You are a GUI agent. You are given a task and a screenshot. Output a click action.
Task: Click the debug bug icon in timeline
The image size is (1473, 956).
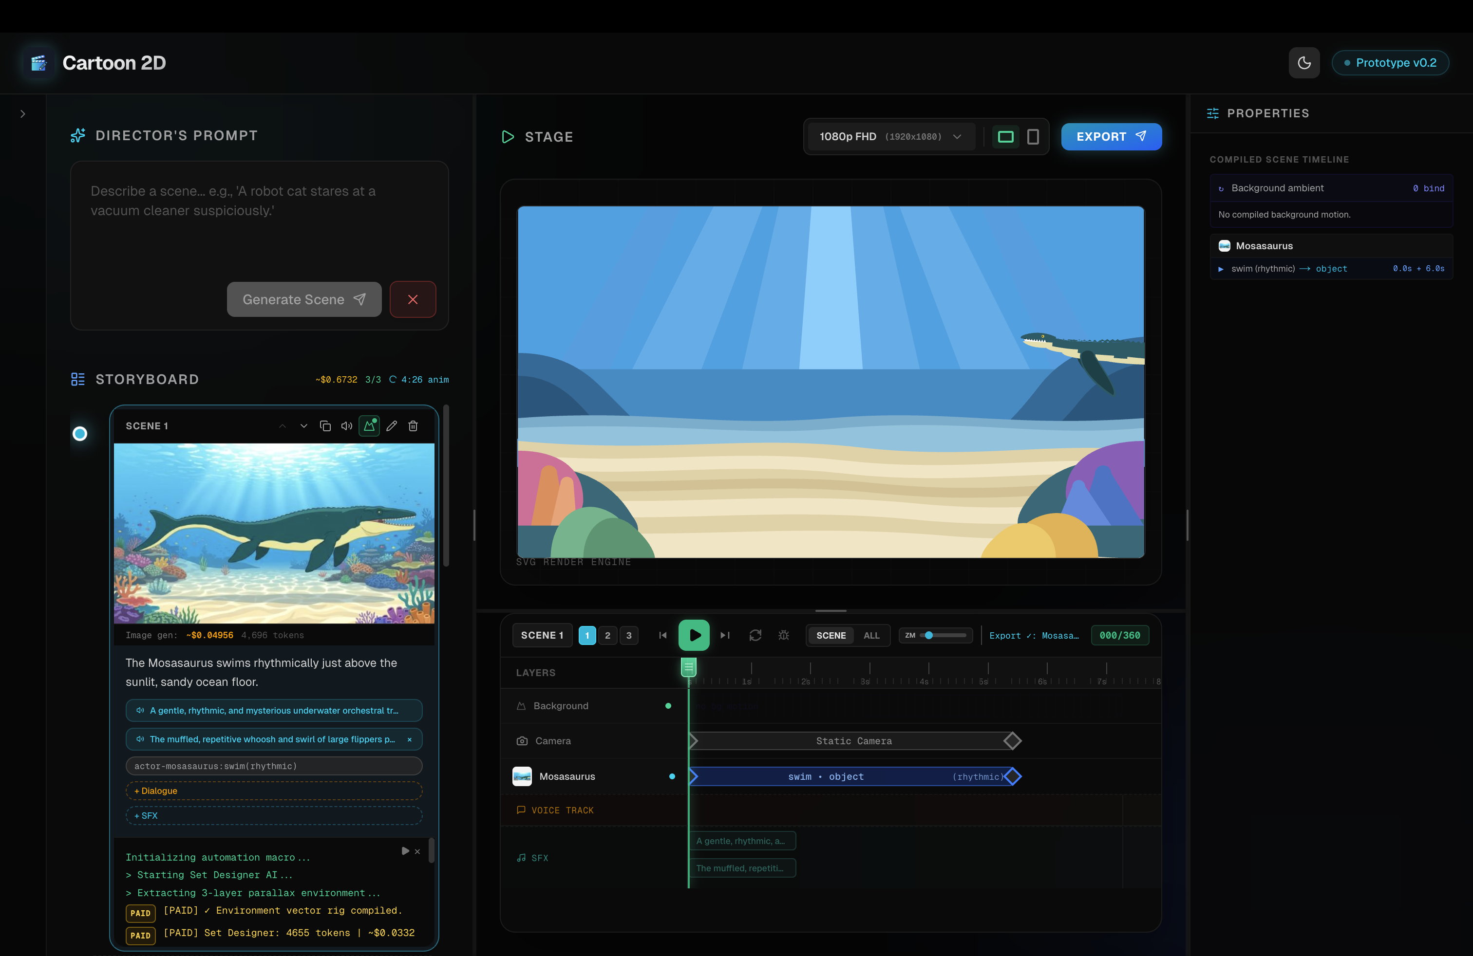784,635
